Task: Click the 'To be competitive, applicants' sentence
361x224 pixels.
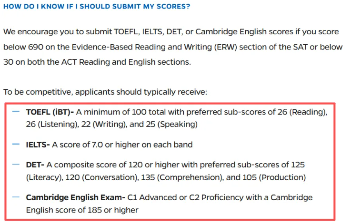Action: click(x=105, y=92)
